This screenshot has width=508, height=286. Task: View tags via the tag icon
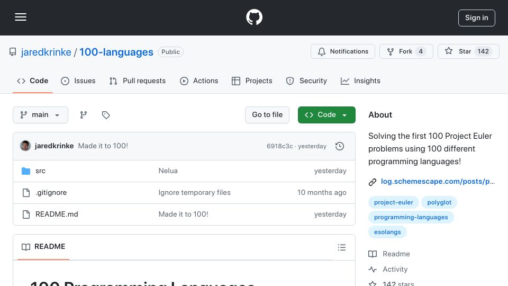(106, 115)
